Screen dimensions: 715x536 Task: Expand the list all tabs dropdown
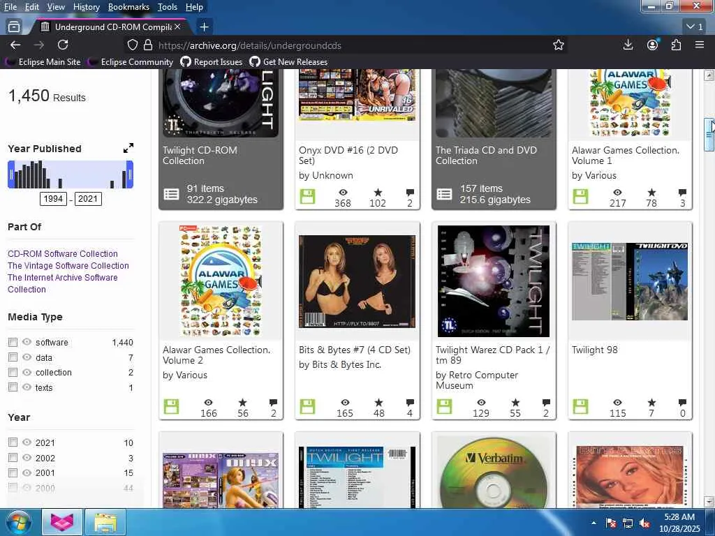pyautogui.click(x=695, y=27)
